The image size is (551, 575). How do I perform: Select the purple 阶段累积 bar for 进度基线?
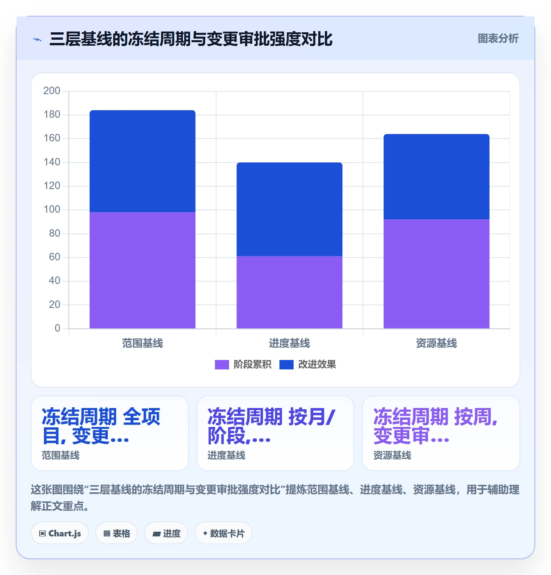click(289, 292)
